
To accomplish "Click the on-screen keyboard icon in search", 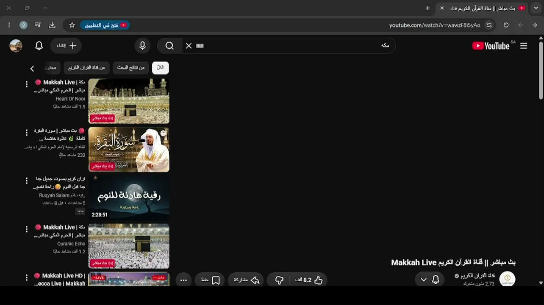I will click(x=200, y=46).
